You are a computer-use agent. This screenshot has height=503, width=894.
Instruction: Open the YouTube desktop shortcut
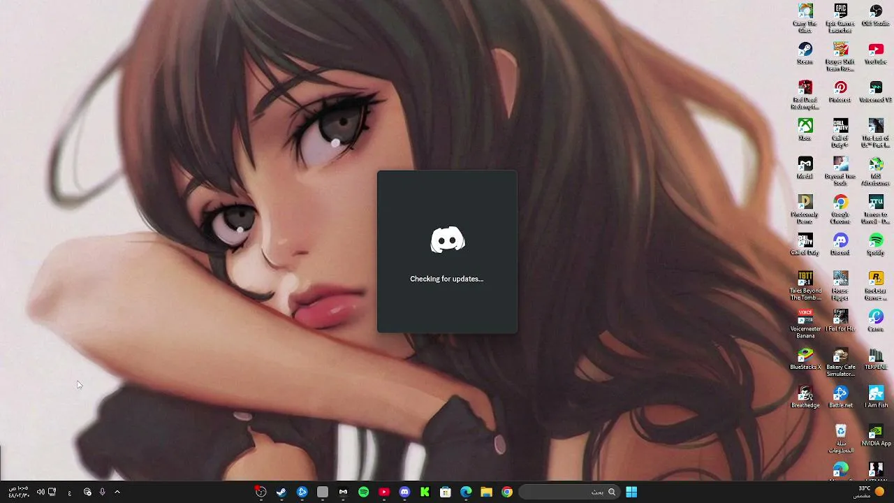[876, 54]
